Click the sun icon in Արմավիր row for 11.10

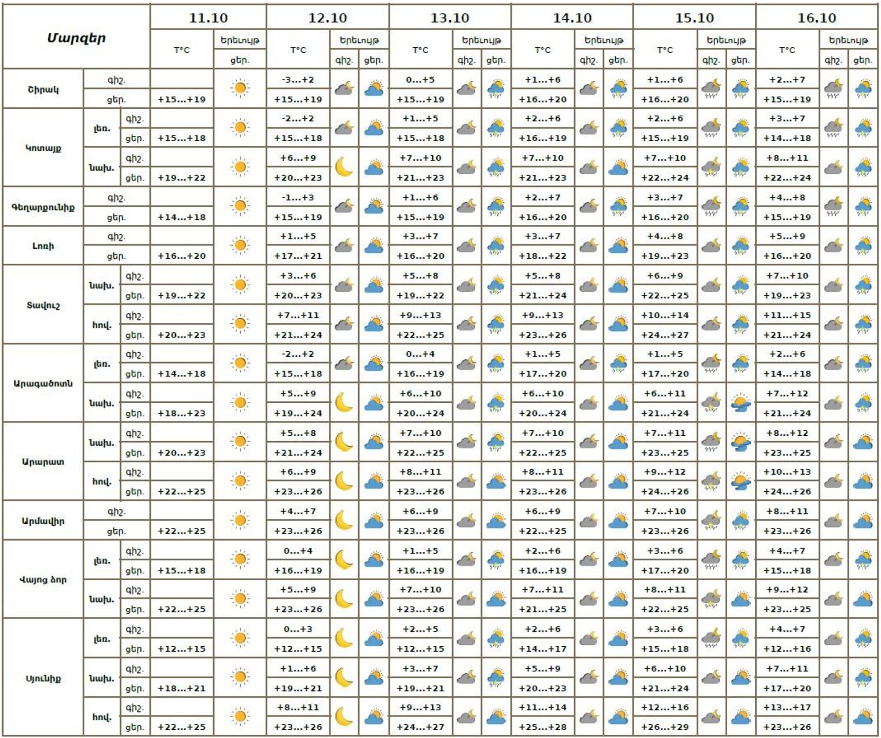click(240, 521)
